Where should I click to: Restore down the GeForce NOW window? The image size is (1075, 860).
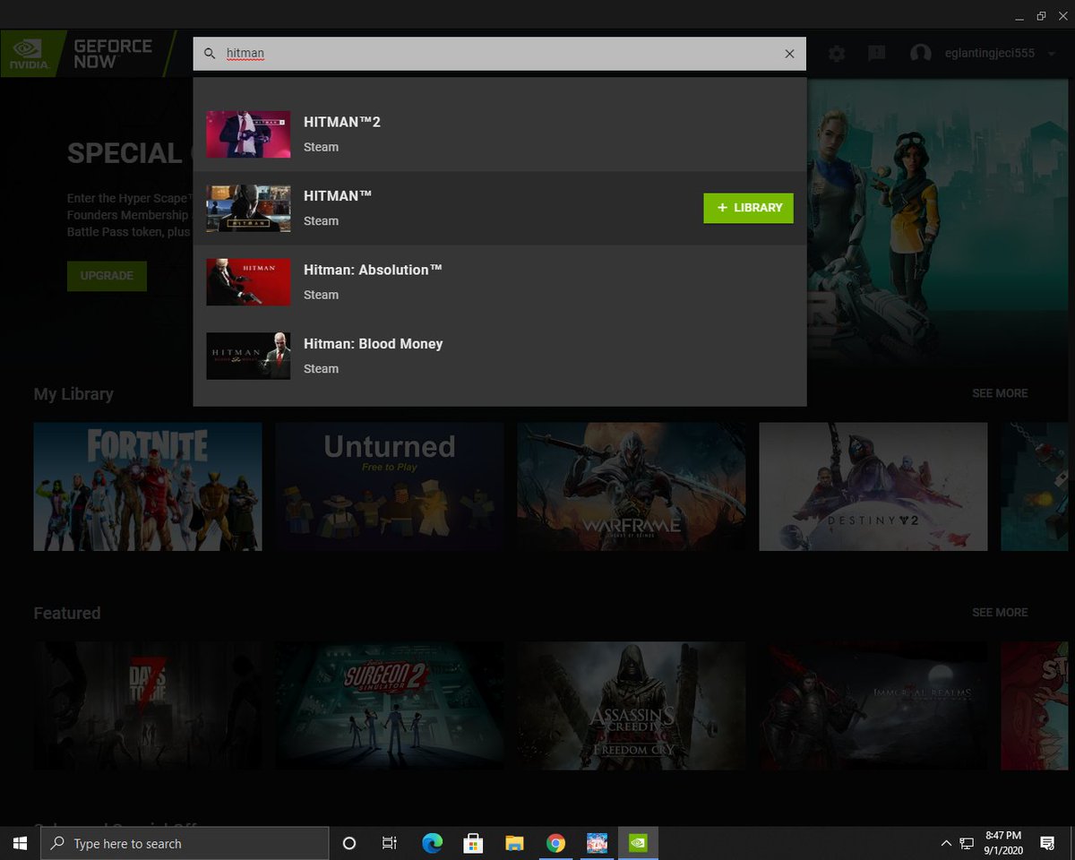[1041, 16]
